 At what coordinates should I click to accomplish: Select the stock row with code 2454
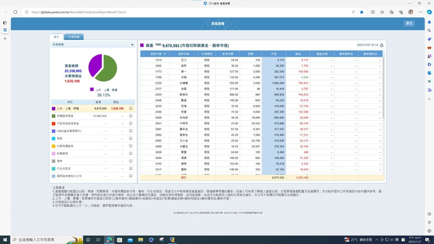pos(262,94)
